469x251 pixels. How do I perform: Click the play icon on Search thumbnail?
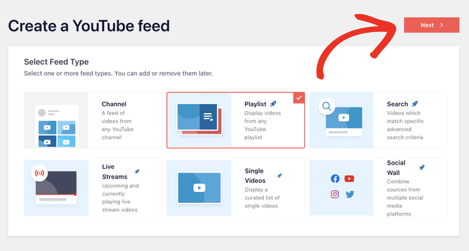[x=344, y=118]
